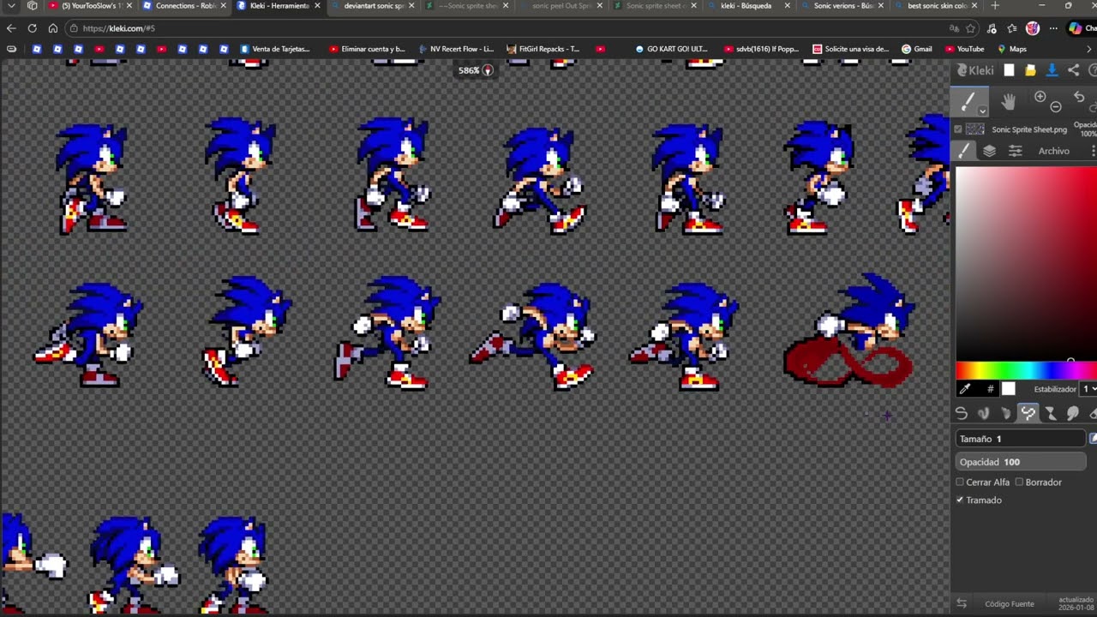Switch to YourTooSlow's YouTube tab
The image size is (1097, 617).
(91, 6)
